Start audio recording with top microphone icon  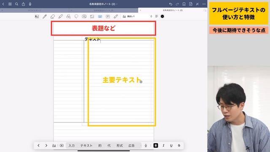tap(30, 4)
